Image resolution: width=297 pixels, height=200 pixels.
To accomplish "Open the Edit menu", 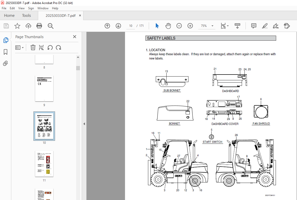I will 12,8.
